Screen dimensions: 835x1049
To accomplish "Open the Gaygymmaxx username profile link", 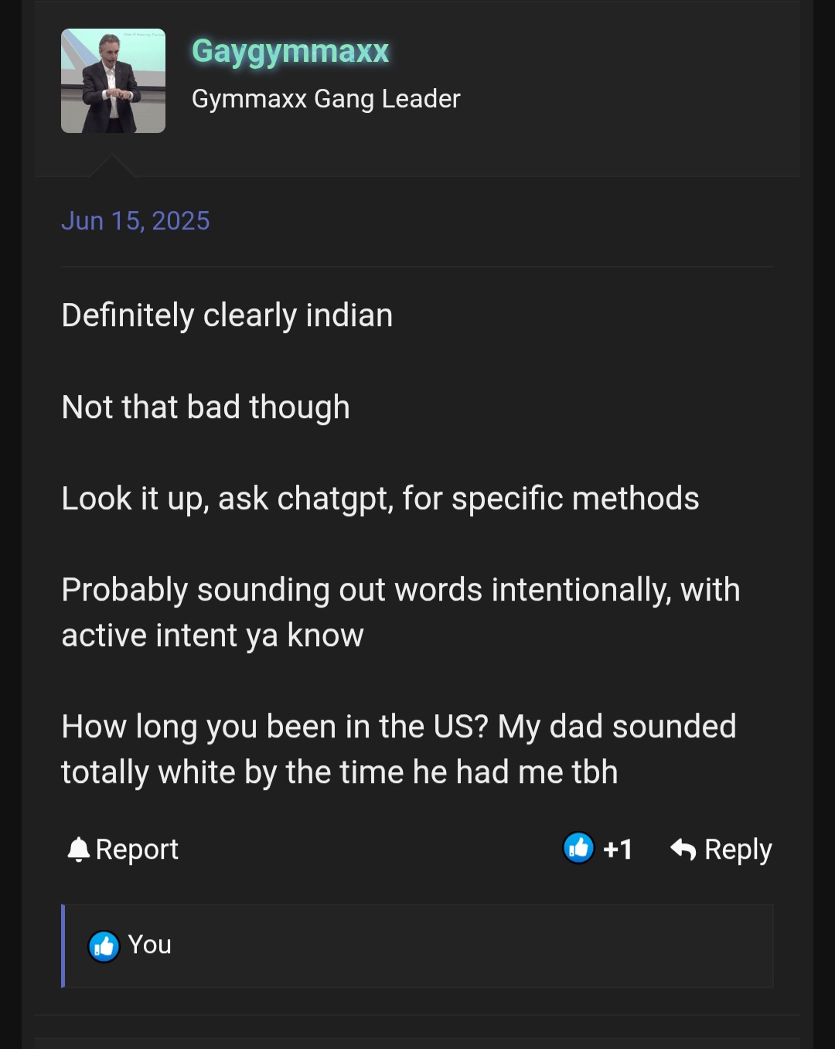I will point(290,52).
